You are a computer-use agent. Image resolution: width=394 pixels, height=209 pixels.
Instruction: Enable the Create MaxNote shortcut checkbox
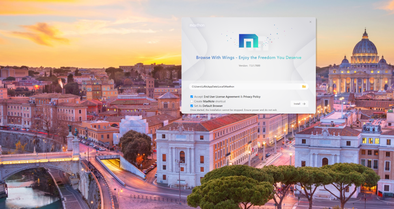tap(191, 101)
